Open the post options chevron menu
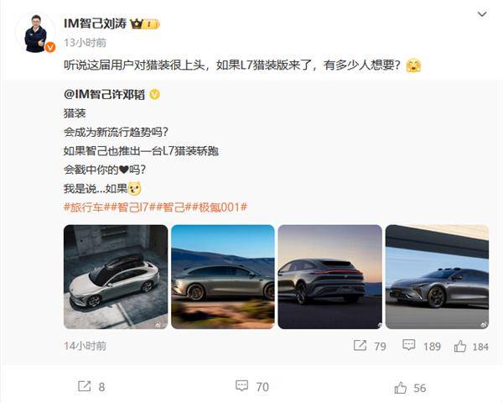The height and width of the screenshot is (403, 503). (482, 14)
